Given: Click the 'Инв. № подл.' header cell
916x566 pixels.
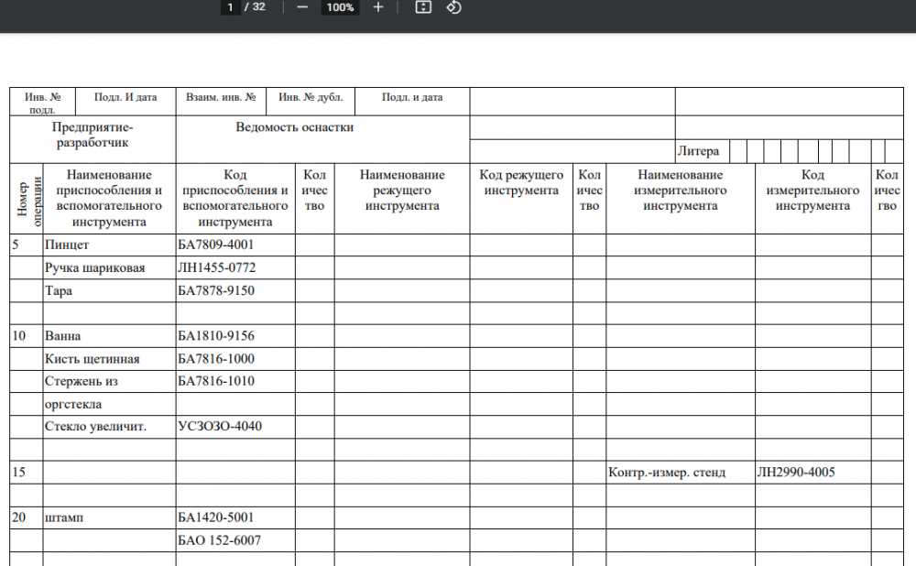Looking at the screenshot, I should click(42, 103).
